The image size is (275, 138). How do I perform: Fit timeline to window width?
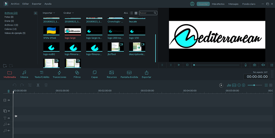234,85
